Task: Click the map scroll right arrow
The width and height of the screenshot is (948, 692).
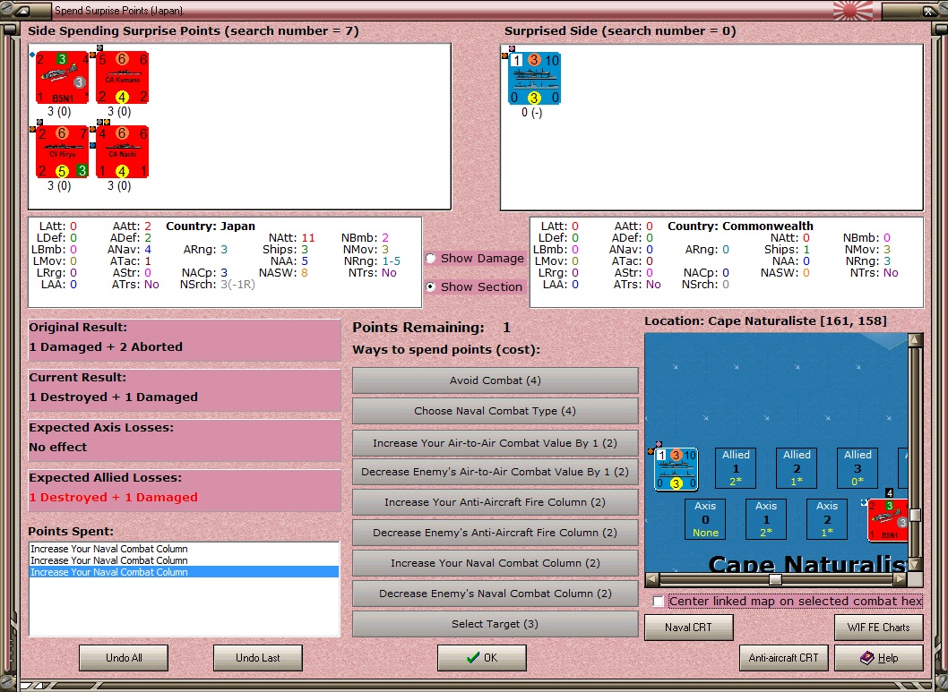Action: (x=901, y=579)
